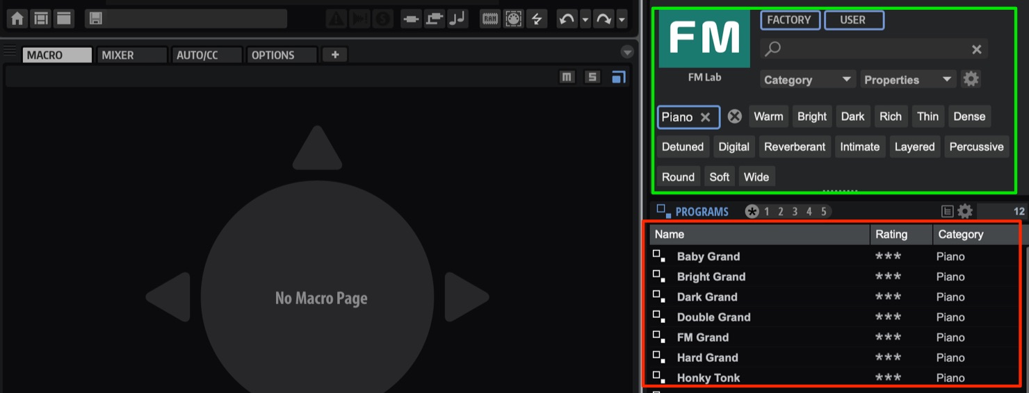Select the Detuned tag
Image resolution: width=1029 pixels, height=393 pixels.
click(683, 147)
